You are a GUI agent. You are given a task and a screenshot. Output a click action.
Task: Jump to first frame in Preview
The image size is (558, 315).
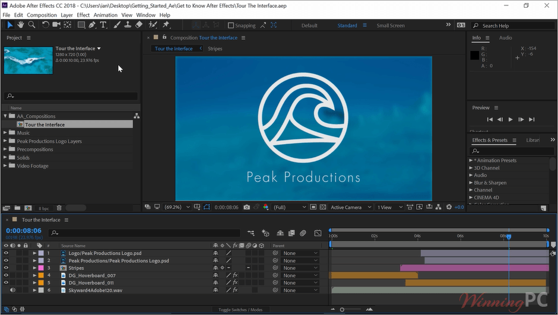(490, 119)
